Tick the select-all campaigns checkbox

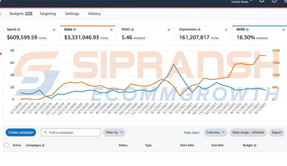(x=6, y=145)
